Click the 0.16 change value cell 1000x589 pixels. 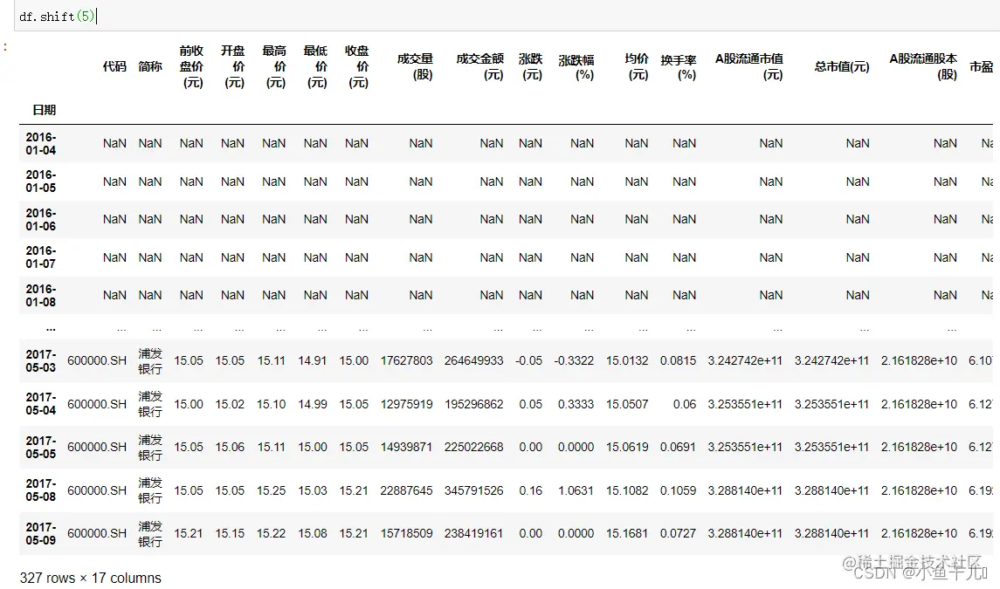pos(531,490)
